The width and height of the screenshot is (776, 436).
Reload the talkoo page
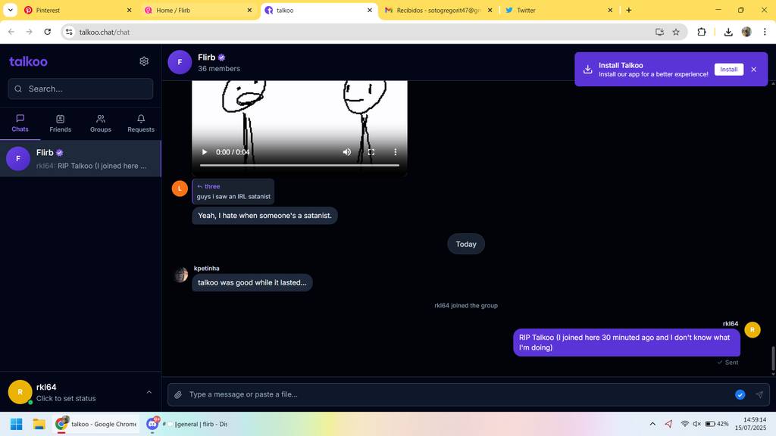[48, 32]
